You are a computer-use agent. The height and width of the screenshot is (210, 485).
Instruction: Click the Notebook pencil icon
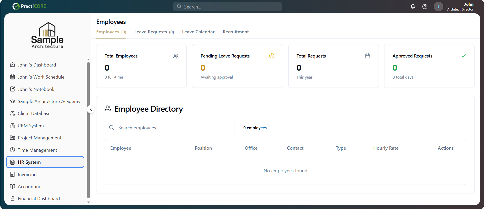12,89
